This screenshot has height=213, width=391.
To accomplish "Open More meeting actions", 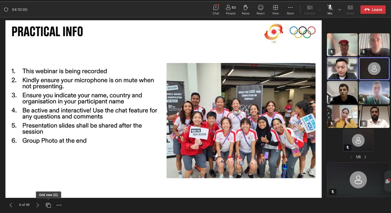I will [x=290, y=9].
